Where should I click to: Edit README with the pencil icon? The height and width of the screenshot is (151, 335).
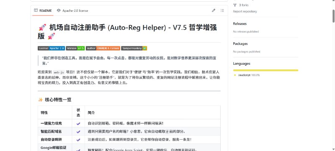pos(214,10)
